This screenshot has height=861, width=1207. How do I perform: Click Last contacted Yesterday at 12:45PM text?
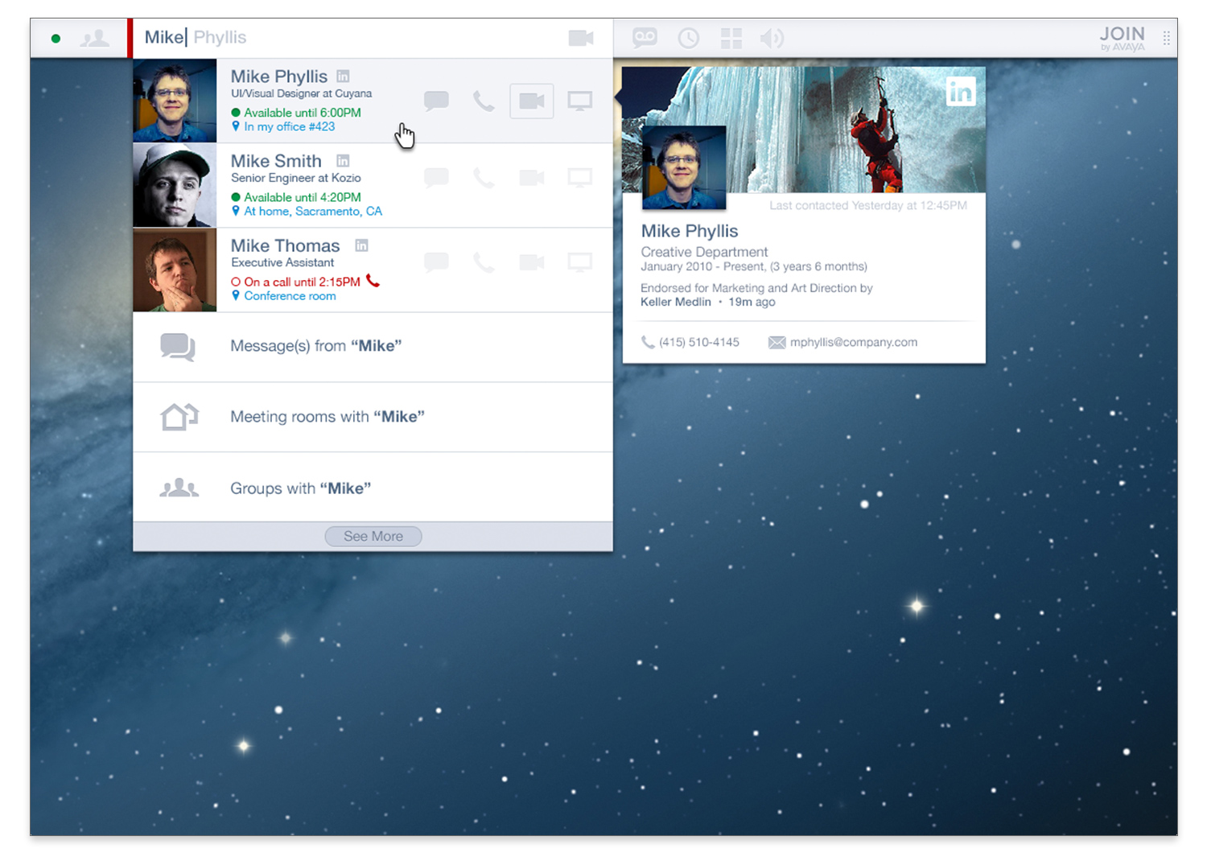point(868,205)
